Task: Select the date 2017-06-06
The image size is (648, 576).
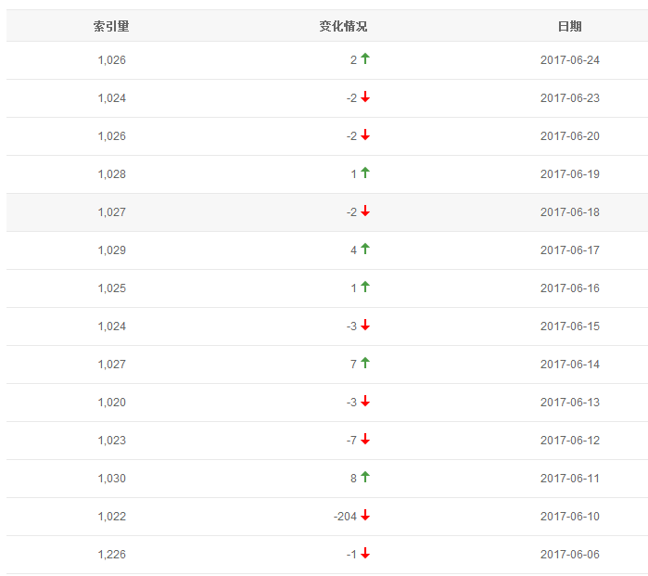Action: coord(570,555)
